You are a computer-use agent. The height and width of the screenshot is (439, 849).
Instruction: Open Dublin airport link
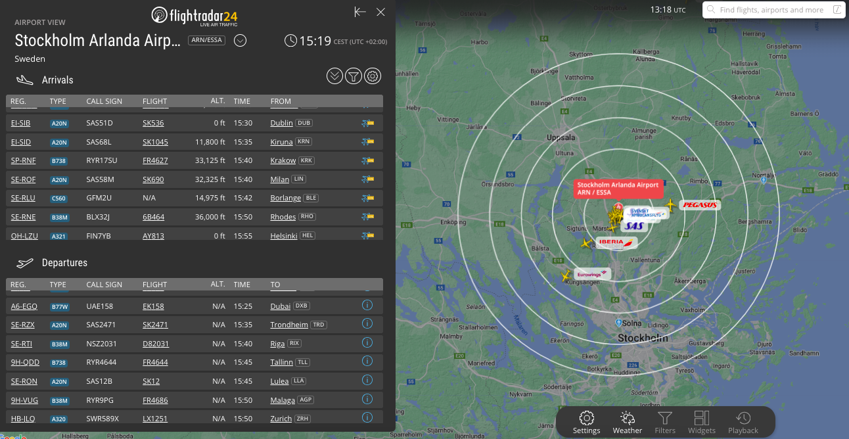(281, 123)
